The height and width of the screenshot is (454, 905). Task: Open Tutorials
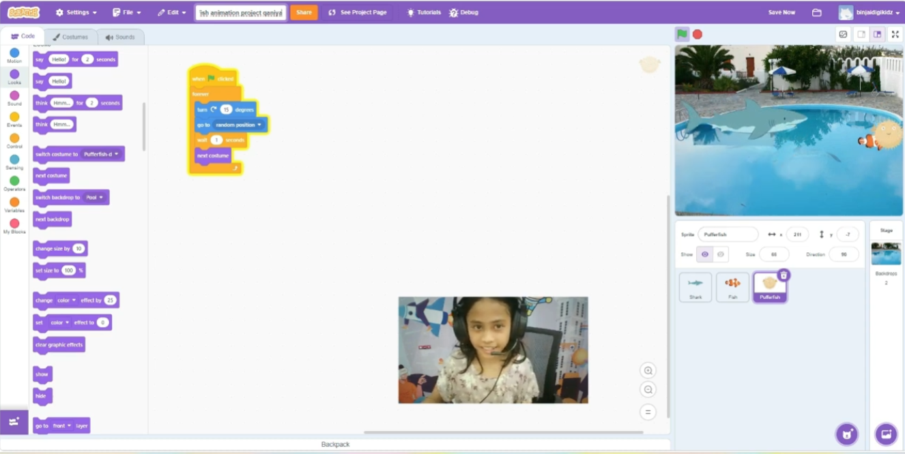[x=424, y=12]
